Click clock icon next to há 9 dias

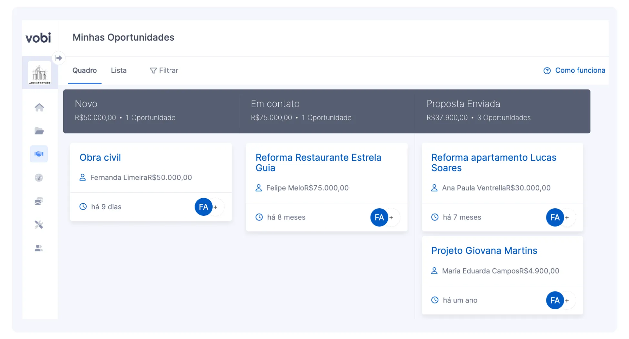[83, 207]
